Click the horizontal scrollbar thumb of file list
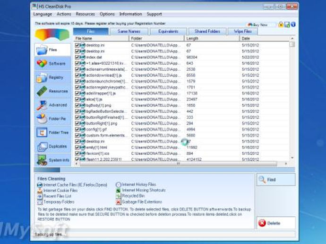The image size is (326, 244). (178, 164)
